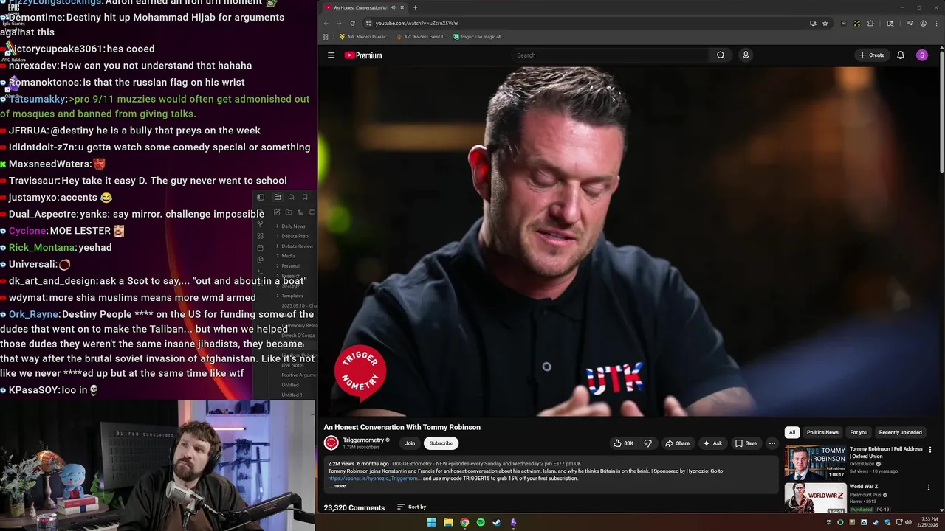Open the Chrome extensions puzzle icon
The width and height of the screenshot is (945, 531).
click(x=870, y=23)
